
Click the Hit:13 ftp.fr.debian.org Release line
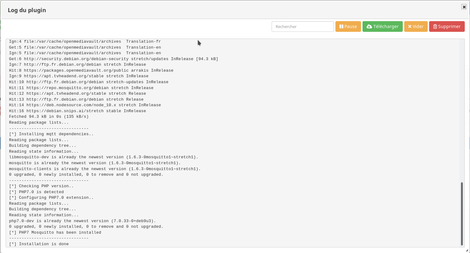tap(76, 99)
